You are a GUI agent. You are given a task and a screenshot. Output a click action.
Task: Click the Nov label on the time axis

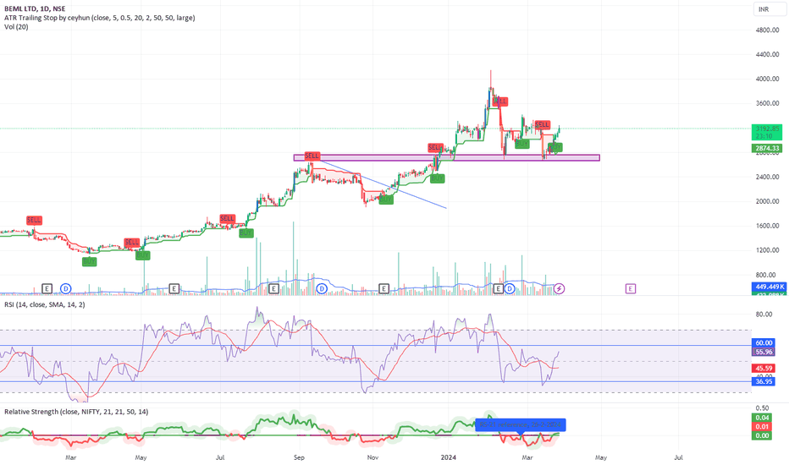coord(372,457)
